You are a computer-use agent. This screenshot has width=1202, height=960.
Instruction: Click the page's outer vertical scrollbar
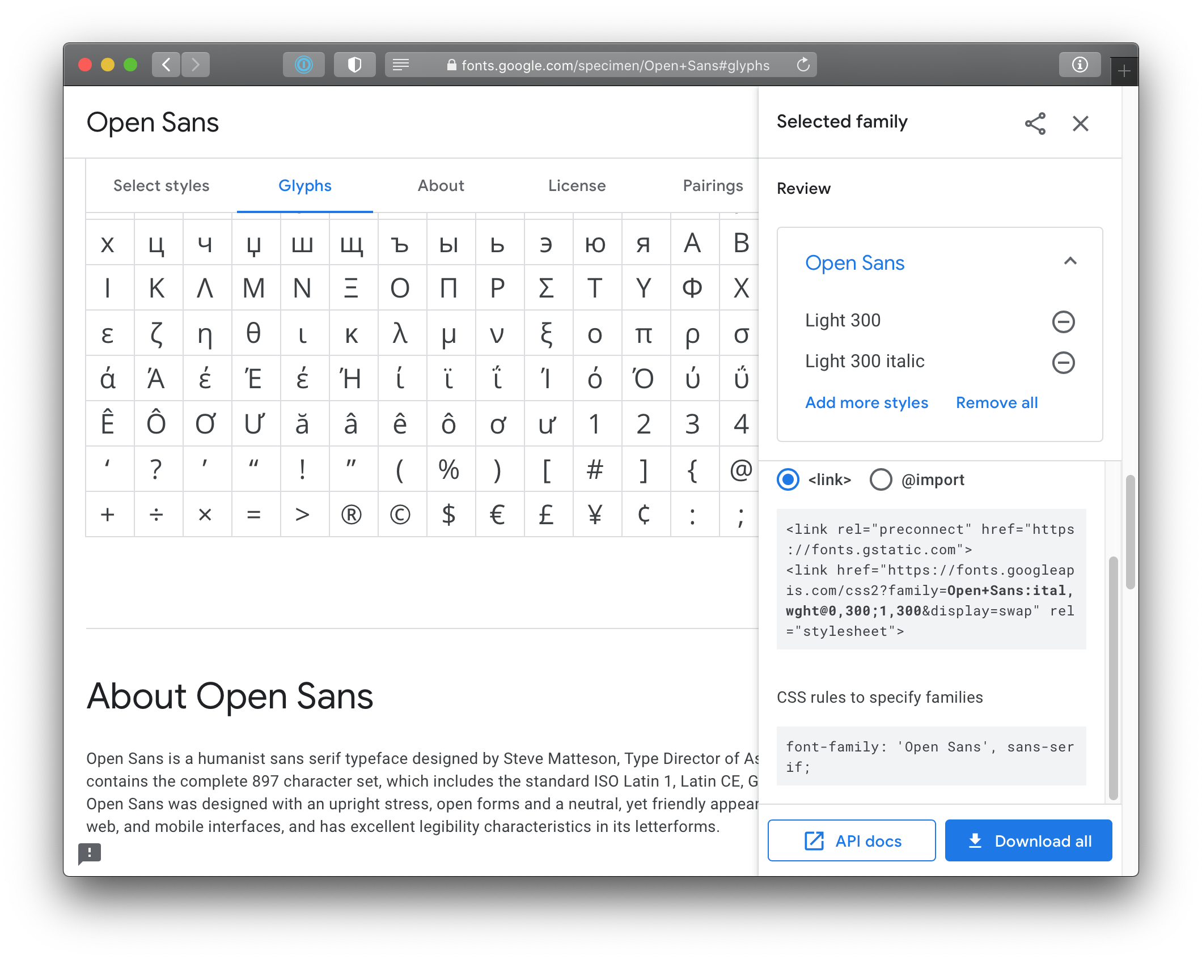tap(1130, 533)
